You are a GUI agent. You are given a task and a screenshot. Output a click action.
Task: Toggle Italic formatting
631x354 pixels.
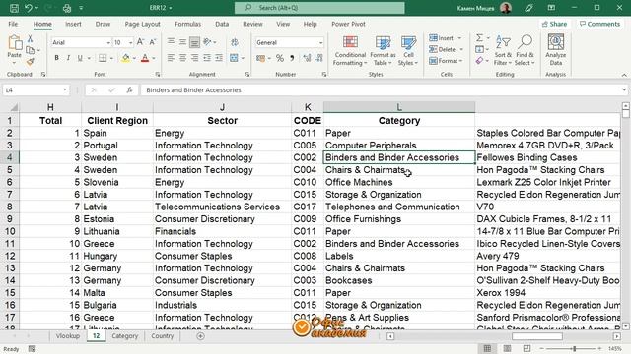tap(68, 58)
